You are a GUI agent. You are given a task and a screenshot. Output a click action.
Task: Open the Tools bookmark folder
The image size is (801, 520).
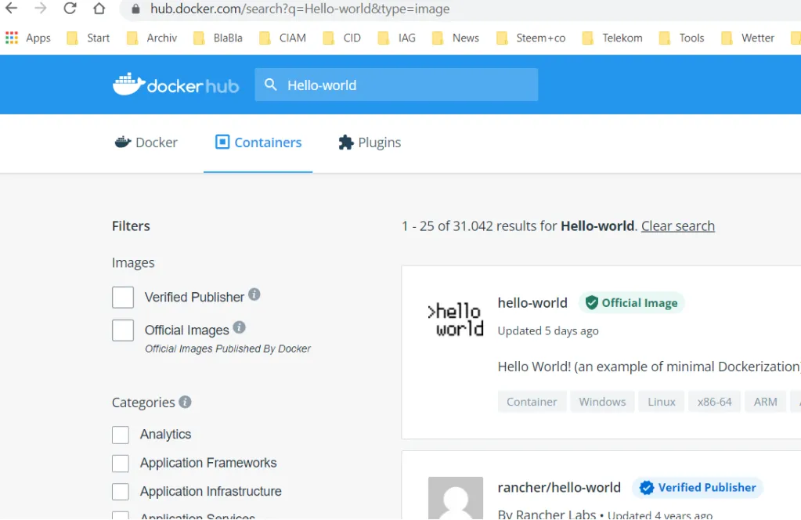point(681,38)
